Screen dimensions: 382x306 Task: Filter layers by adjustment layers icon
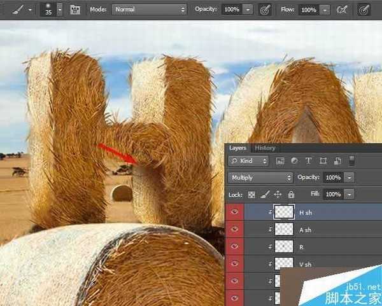coord(294,162)
